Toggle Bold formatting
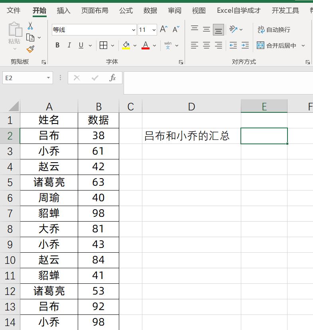This screenshot has height=330, width=313. pyautogui.click(x=57, y=45)
